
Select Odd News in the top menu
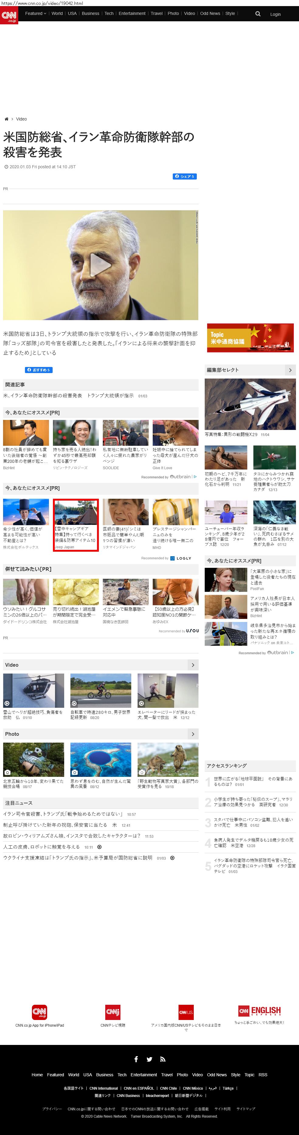click(x=210, y=14)
